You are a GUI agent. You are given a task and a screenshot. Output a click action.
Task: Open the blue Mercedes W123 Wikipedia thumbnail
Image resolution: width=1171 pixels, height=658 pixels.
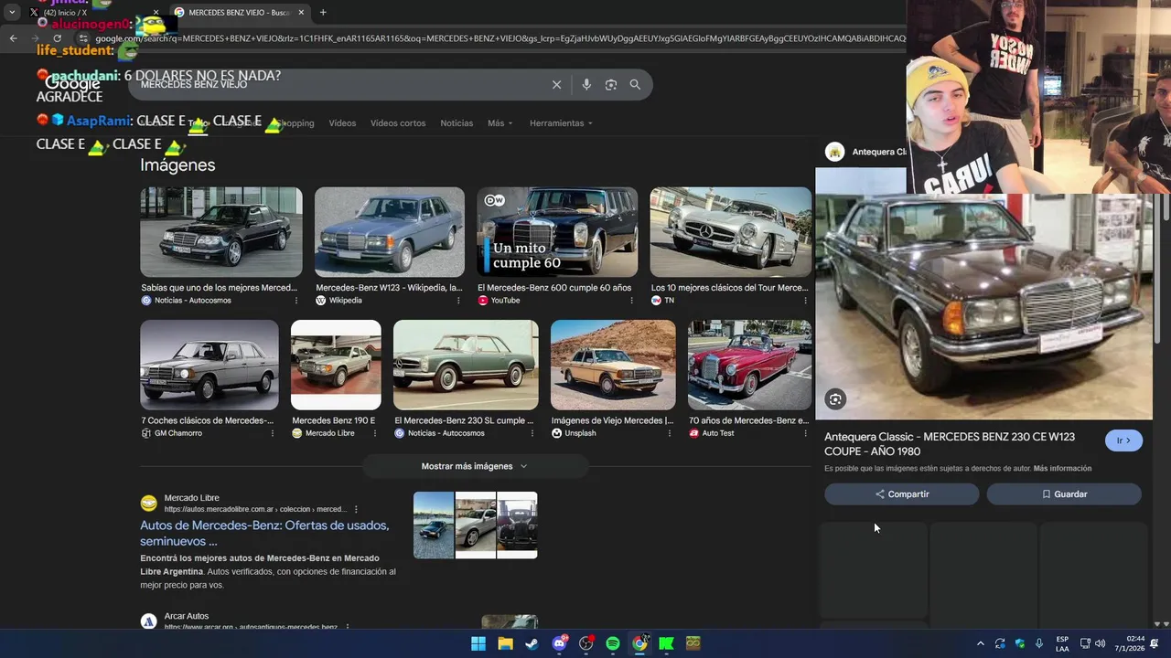390,232
